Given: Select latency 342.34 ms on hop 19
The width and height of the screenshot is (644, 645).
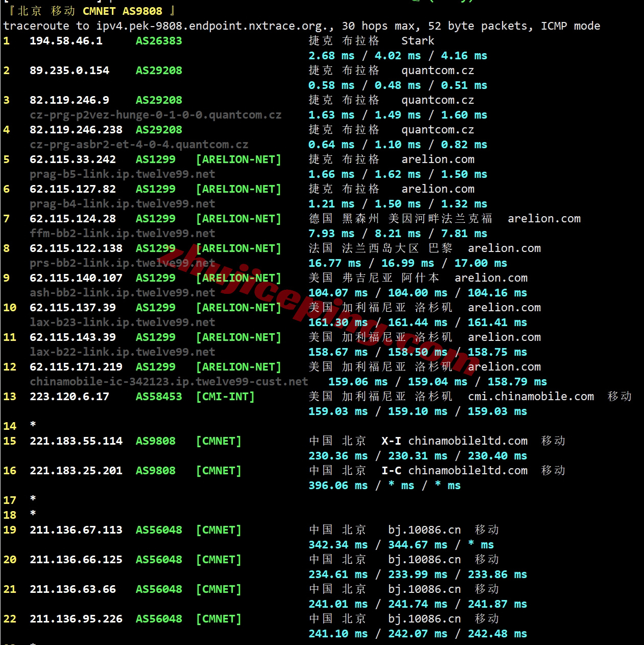Looking at the screenshot, I should tap(338, 545).
